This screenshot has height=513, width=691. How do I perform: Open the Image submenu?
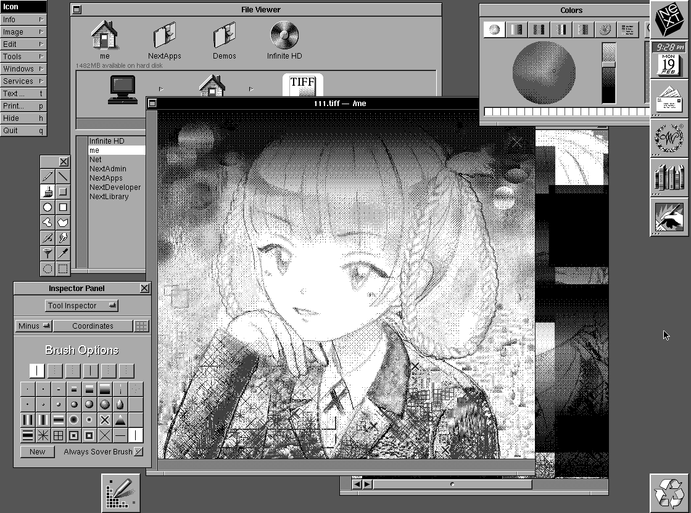pyautogui.click(x=23, y=32)
